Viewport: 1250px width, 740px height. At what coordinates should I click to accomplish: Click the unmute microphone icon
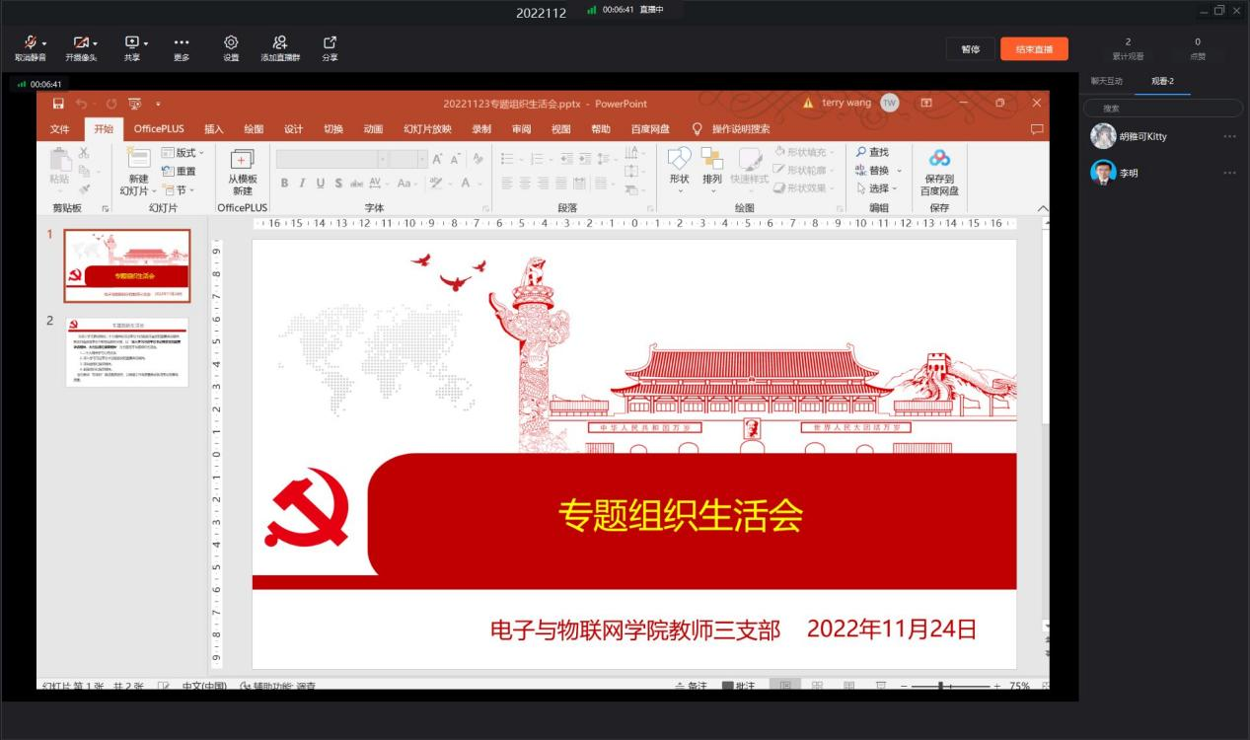(32, 41)
